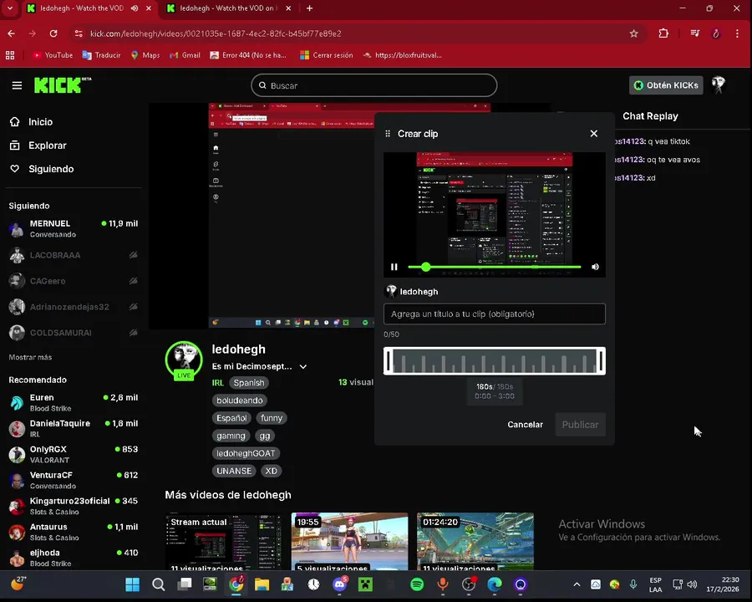Open CAGeero offline channel
The width and height of the screenshot is (752, 602).
pos(73,281)
